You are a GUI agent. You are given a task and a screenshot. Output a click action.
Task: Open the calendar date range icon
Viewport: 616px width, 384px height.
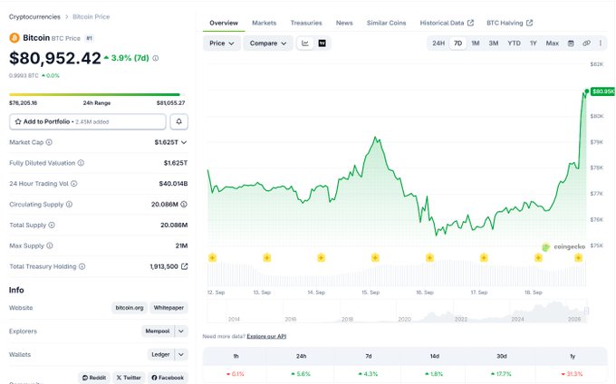[x=571, y=43]
